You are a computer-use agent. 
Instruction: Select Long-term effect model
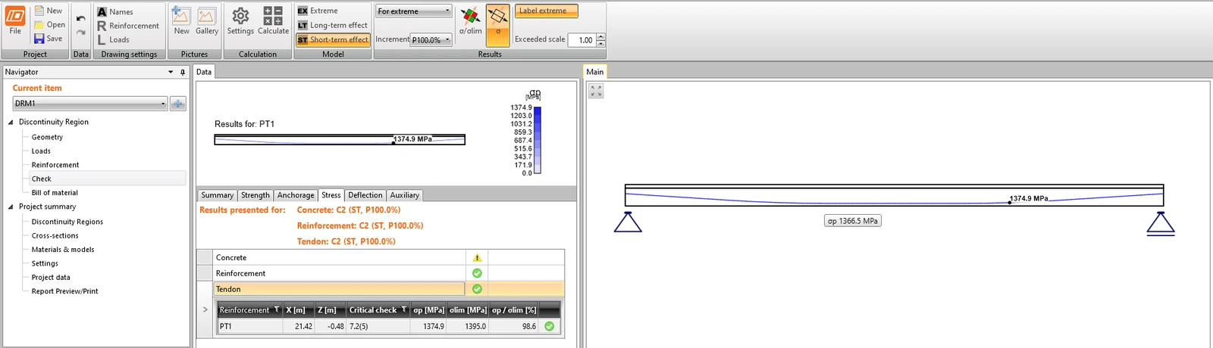[333, 25]
